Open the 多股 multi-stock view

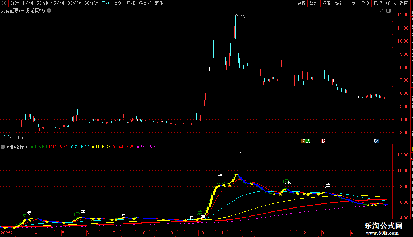tap(326, 3)
